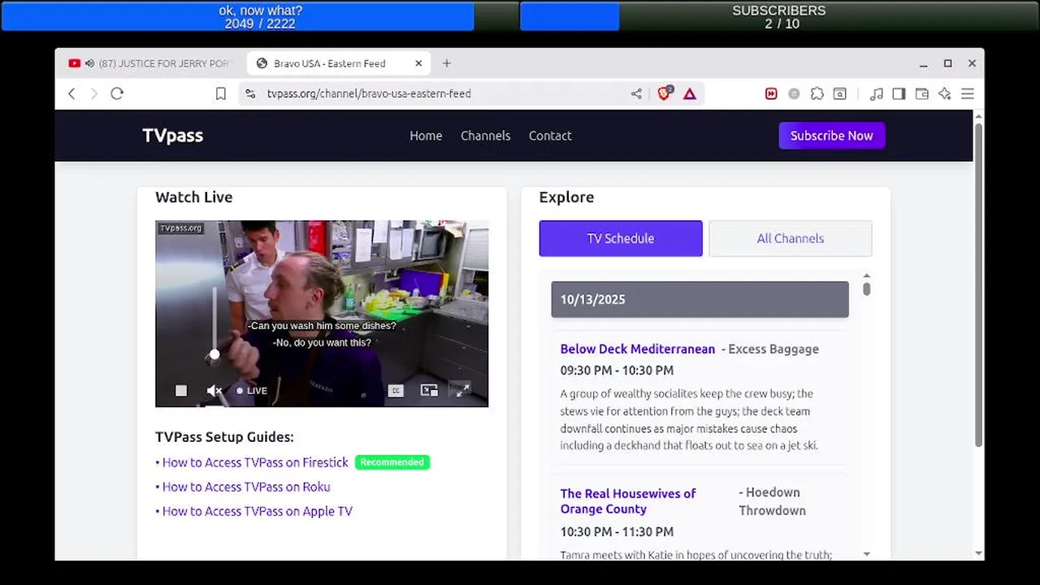Click the Excess Baggage episode title
The width and height of the screenshot is (1040, 585).
tap(773, 349)
